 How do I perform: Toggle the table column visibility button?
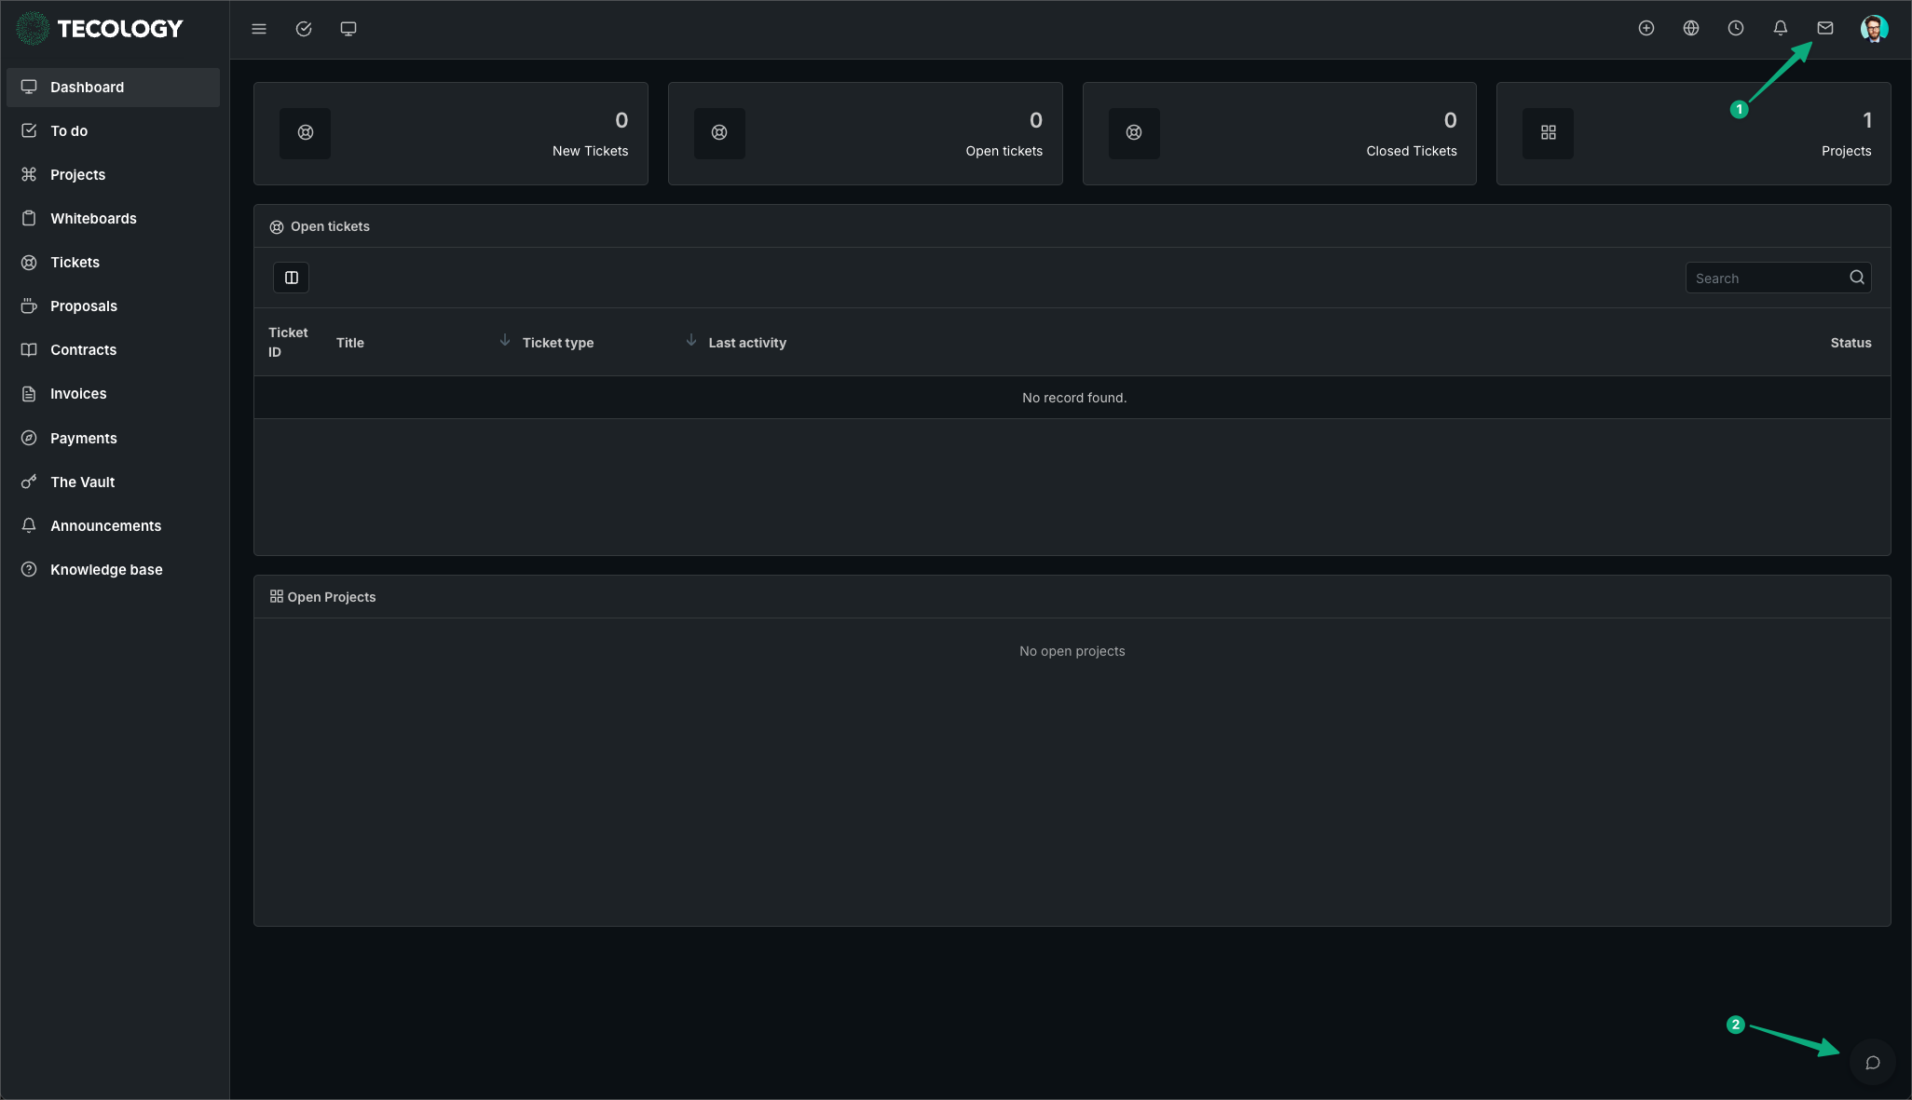292,278
